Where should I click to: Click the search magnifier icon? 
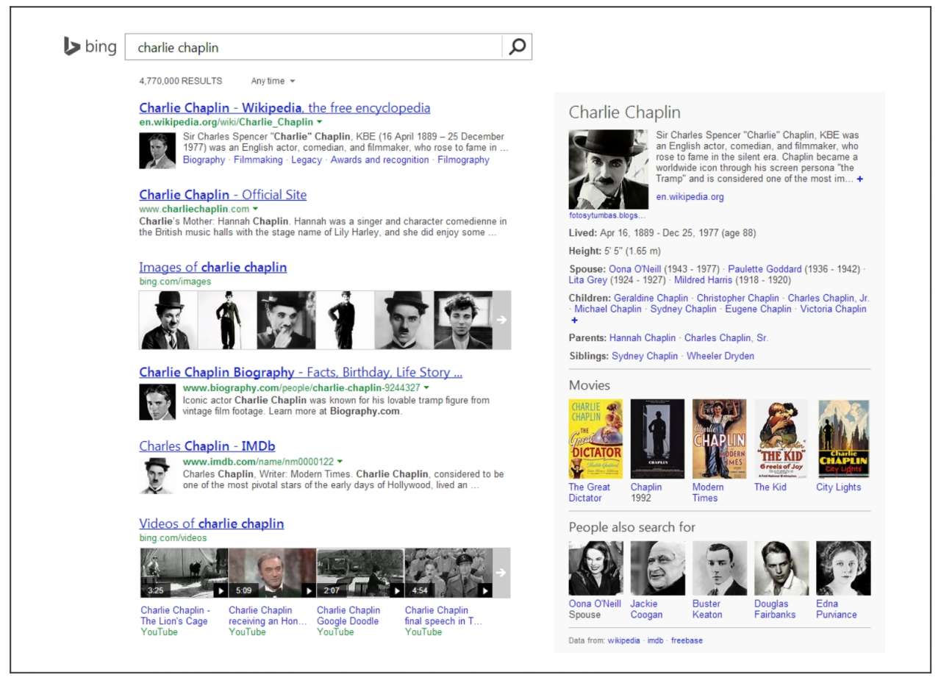[517, 47]
